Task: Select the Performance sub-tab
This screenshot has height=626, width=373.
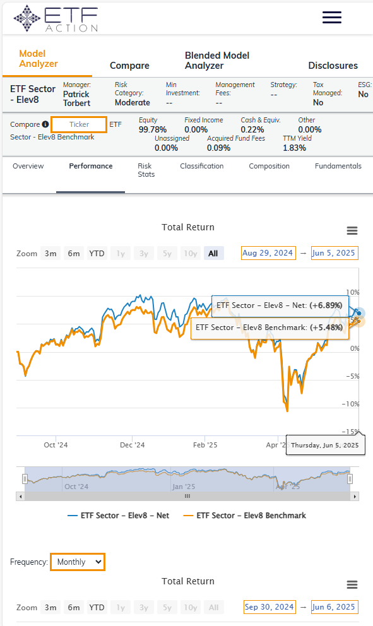Action: point(91,166)
